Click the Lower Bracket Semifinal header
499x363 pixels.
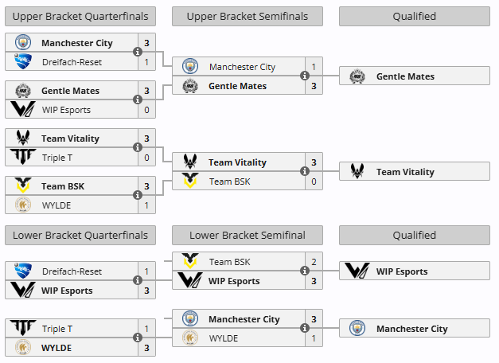pyautogui.click(x=247, y=236)
